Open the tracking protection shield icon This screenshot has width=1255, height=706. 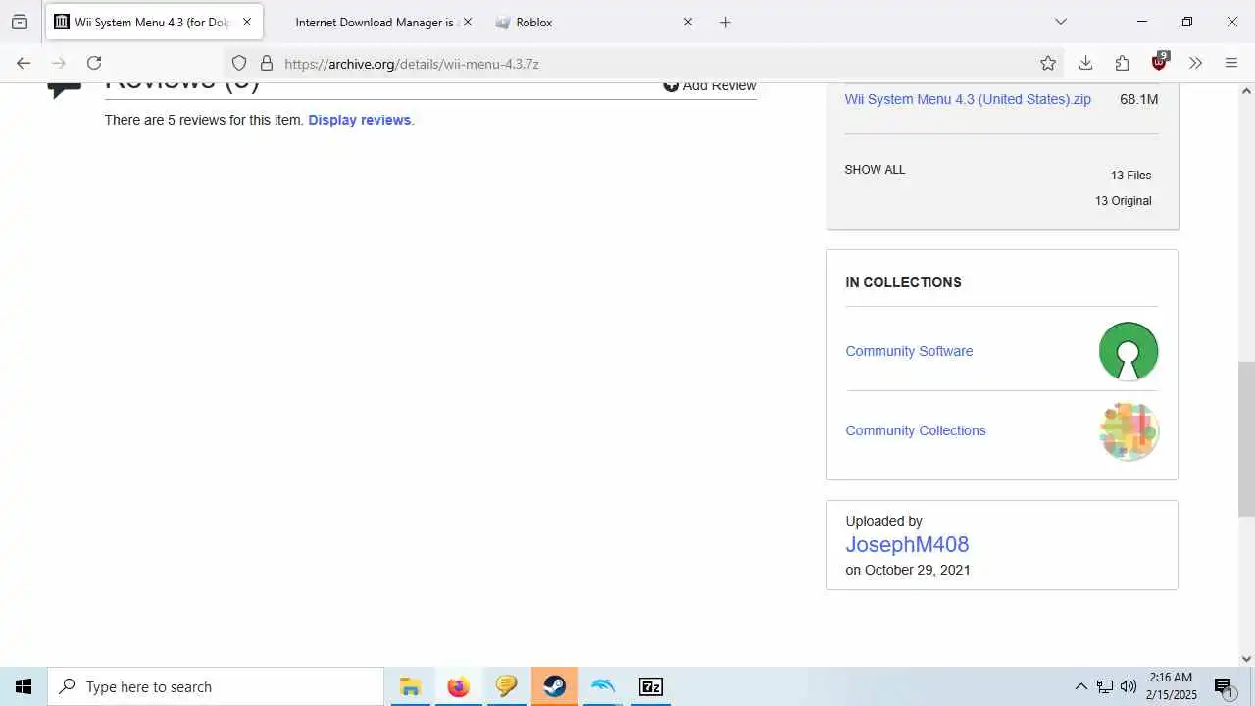click(239, 63)
